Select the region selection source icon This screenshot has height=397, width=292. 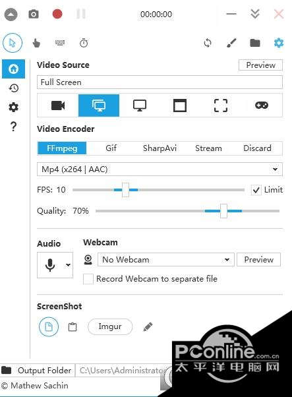click(x=221, y=106)
